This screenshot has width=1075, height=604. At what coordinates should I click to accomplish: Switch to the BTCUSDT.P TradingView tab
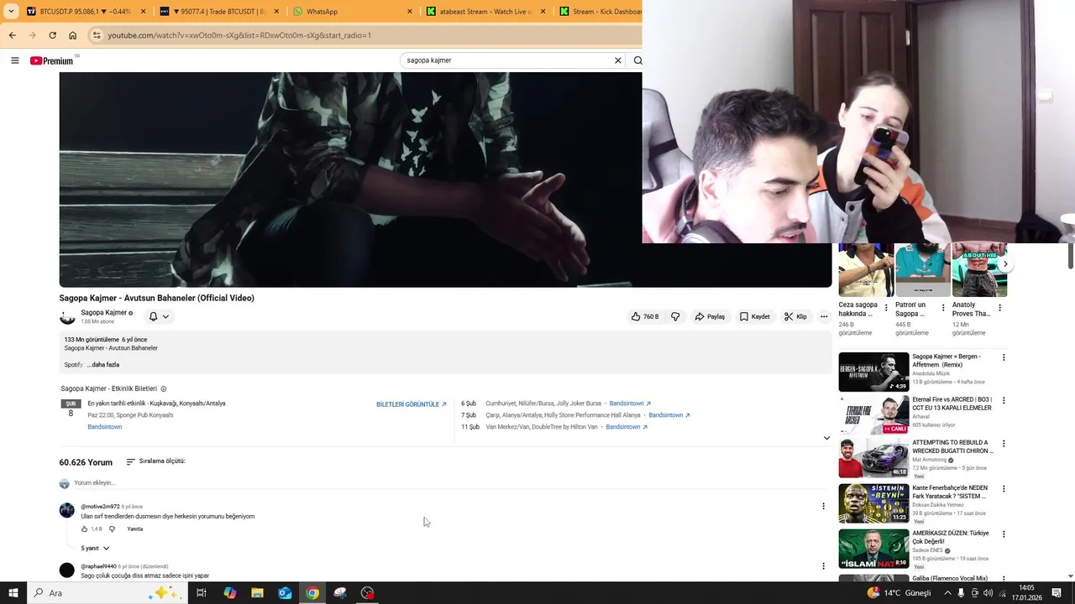point(87,12)
